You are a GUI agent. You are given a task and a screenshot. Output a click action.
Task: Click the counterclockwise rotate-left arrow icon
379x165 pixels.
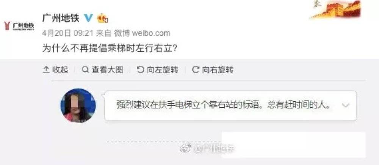coord(140,70)
